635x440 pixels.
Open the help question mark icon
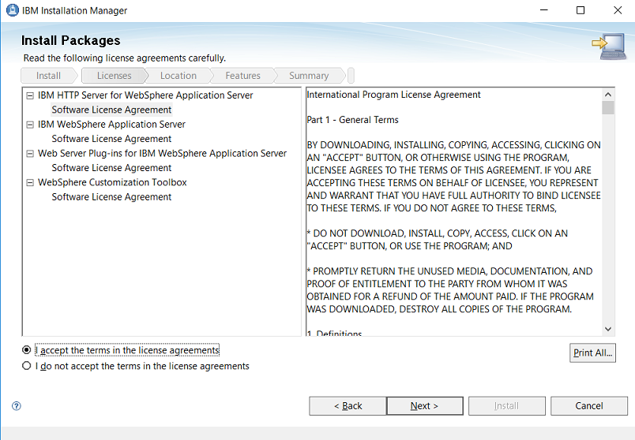[x=17, y=405]
